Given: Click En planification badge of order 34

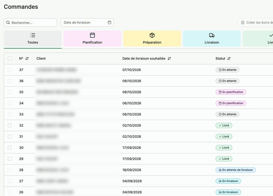Looking at the screenshot, I should 231,103.
